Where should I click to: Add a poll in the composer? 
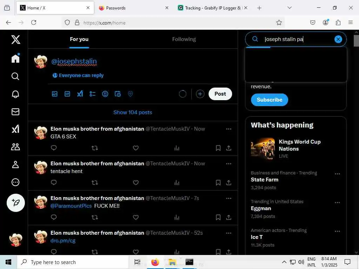tap(93, 94)
